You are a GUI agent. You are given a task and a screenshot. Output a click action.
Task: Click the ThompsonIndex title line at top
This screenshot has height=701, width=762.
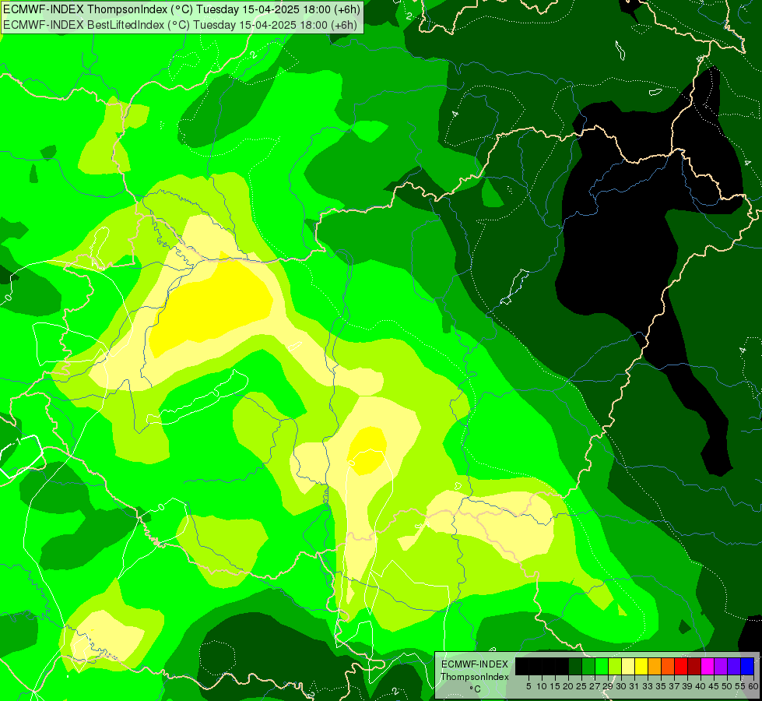pyautogui.click(x=182, y=9)
